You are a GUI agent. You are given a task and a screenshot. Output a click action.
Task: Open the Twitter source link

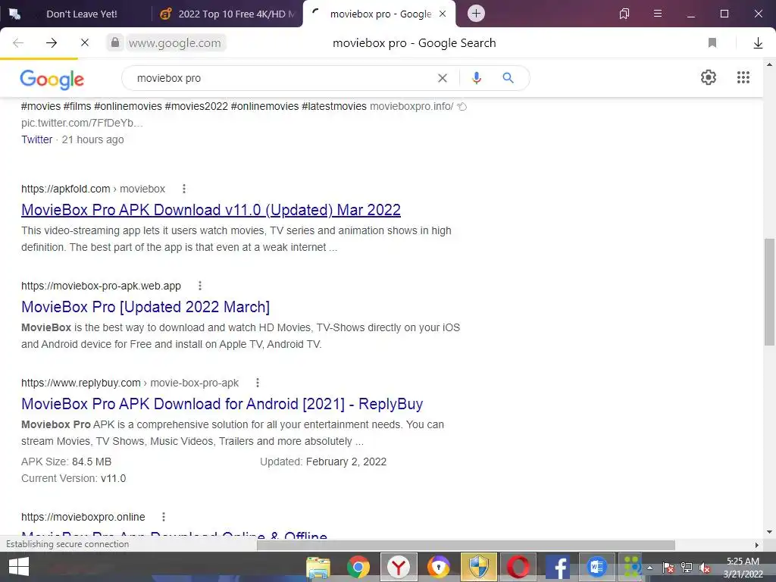point(36,139)
